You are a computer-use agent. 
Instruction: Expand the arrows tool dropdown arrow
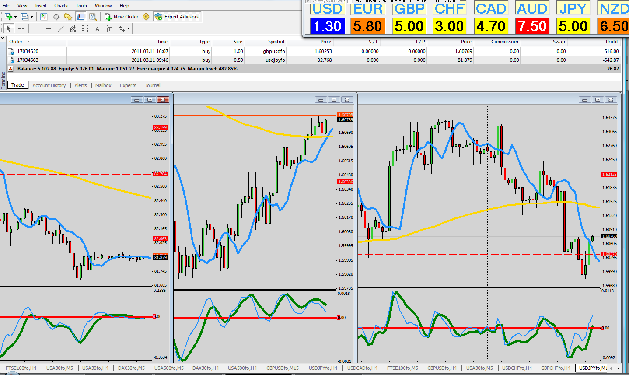click(x=128, y=28)
